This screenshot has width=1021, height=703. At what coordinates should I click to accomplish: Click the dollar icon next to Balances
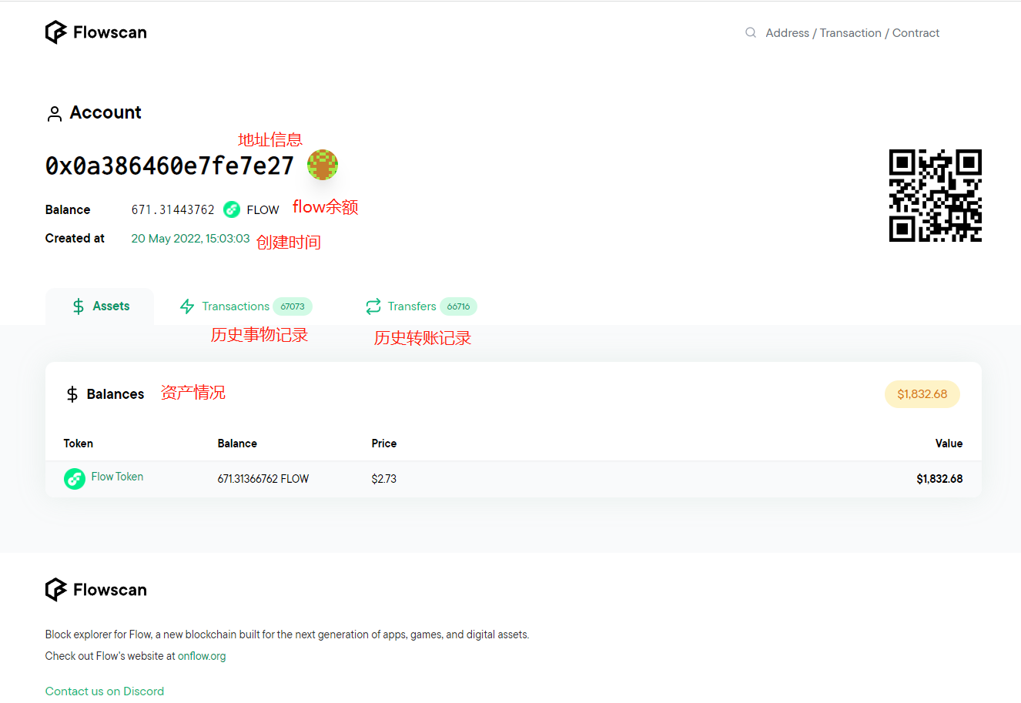coord(72,394)
